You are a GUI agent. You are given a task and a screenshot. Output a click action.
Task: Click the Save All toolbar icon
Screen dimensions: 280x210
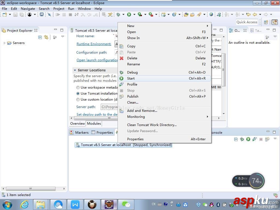click(22, 15)
